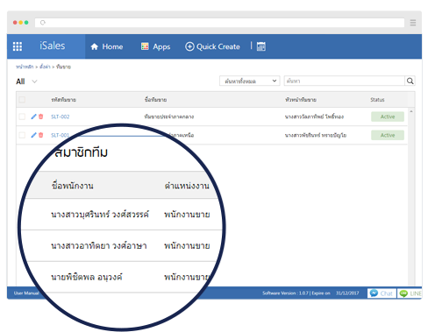
Task: Open the SLT-002 team code link
Action: (x=61, y=117)
